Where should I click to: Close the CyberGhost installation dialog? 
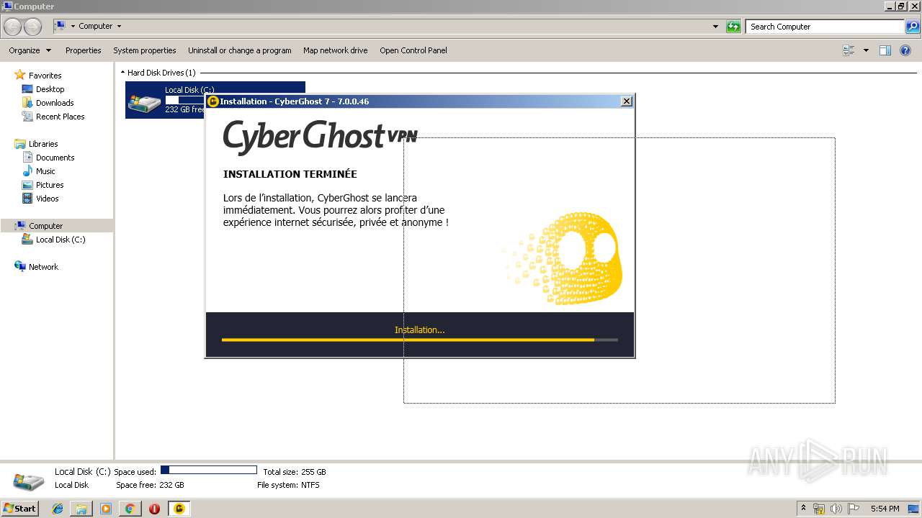[627, 101]
